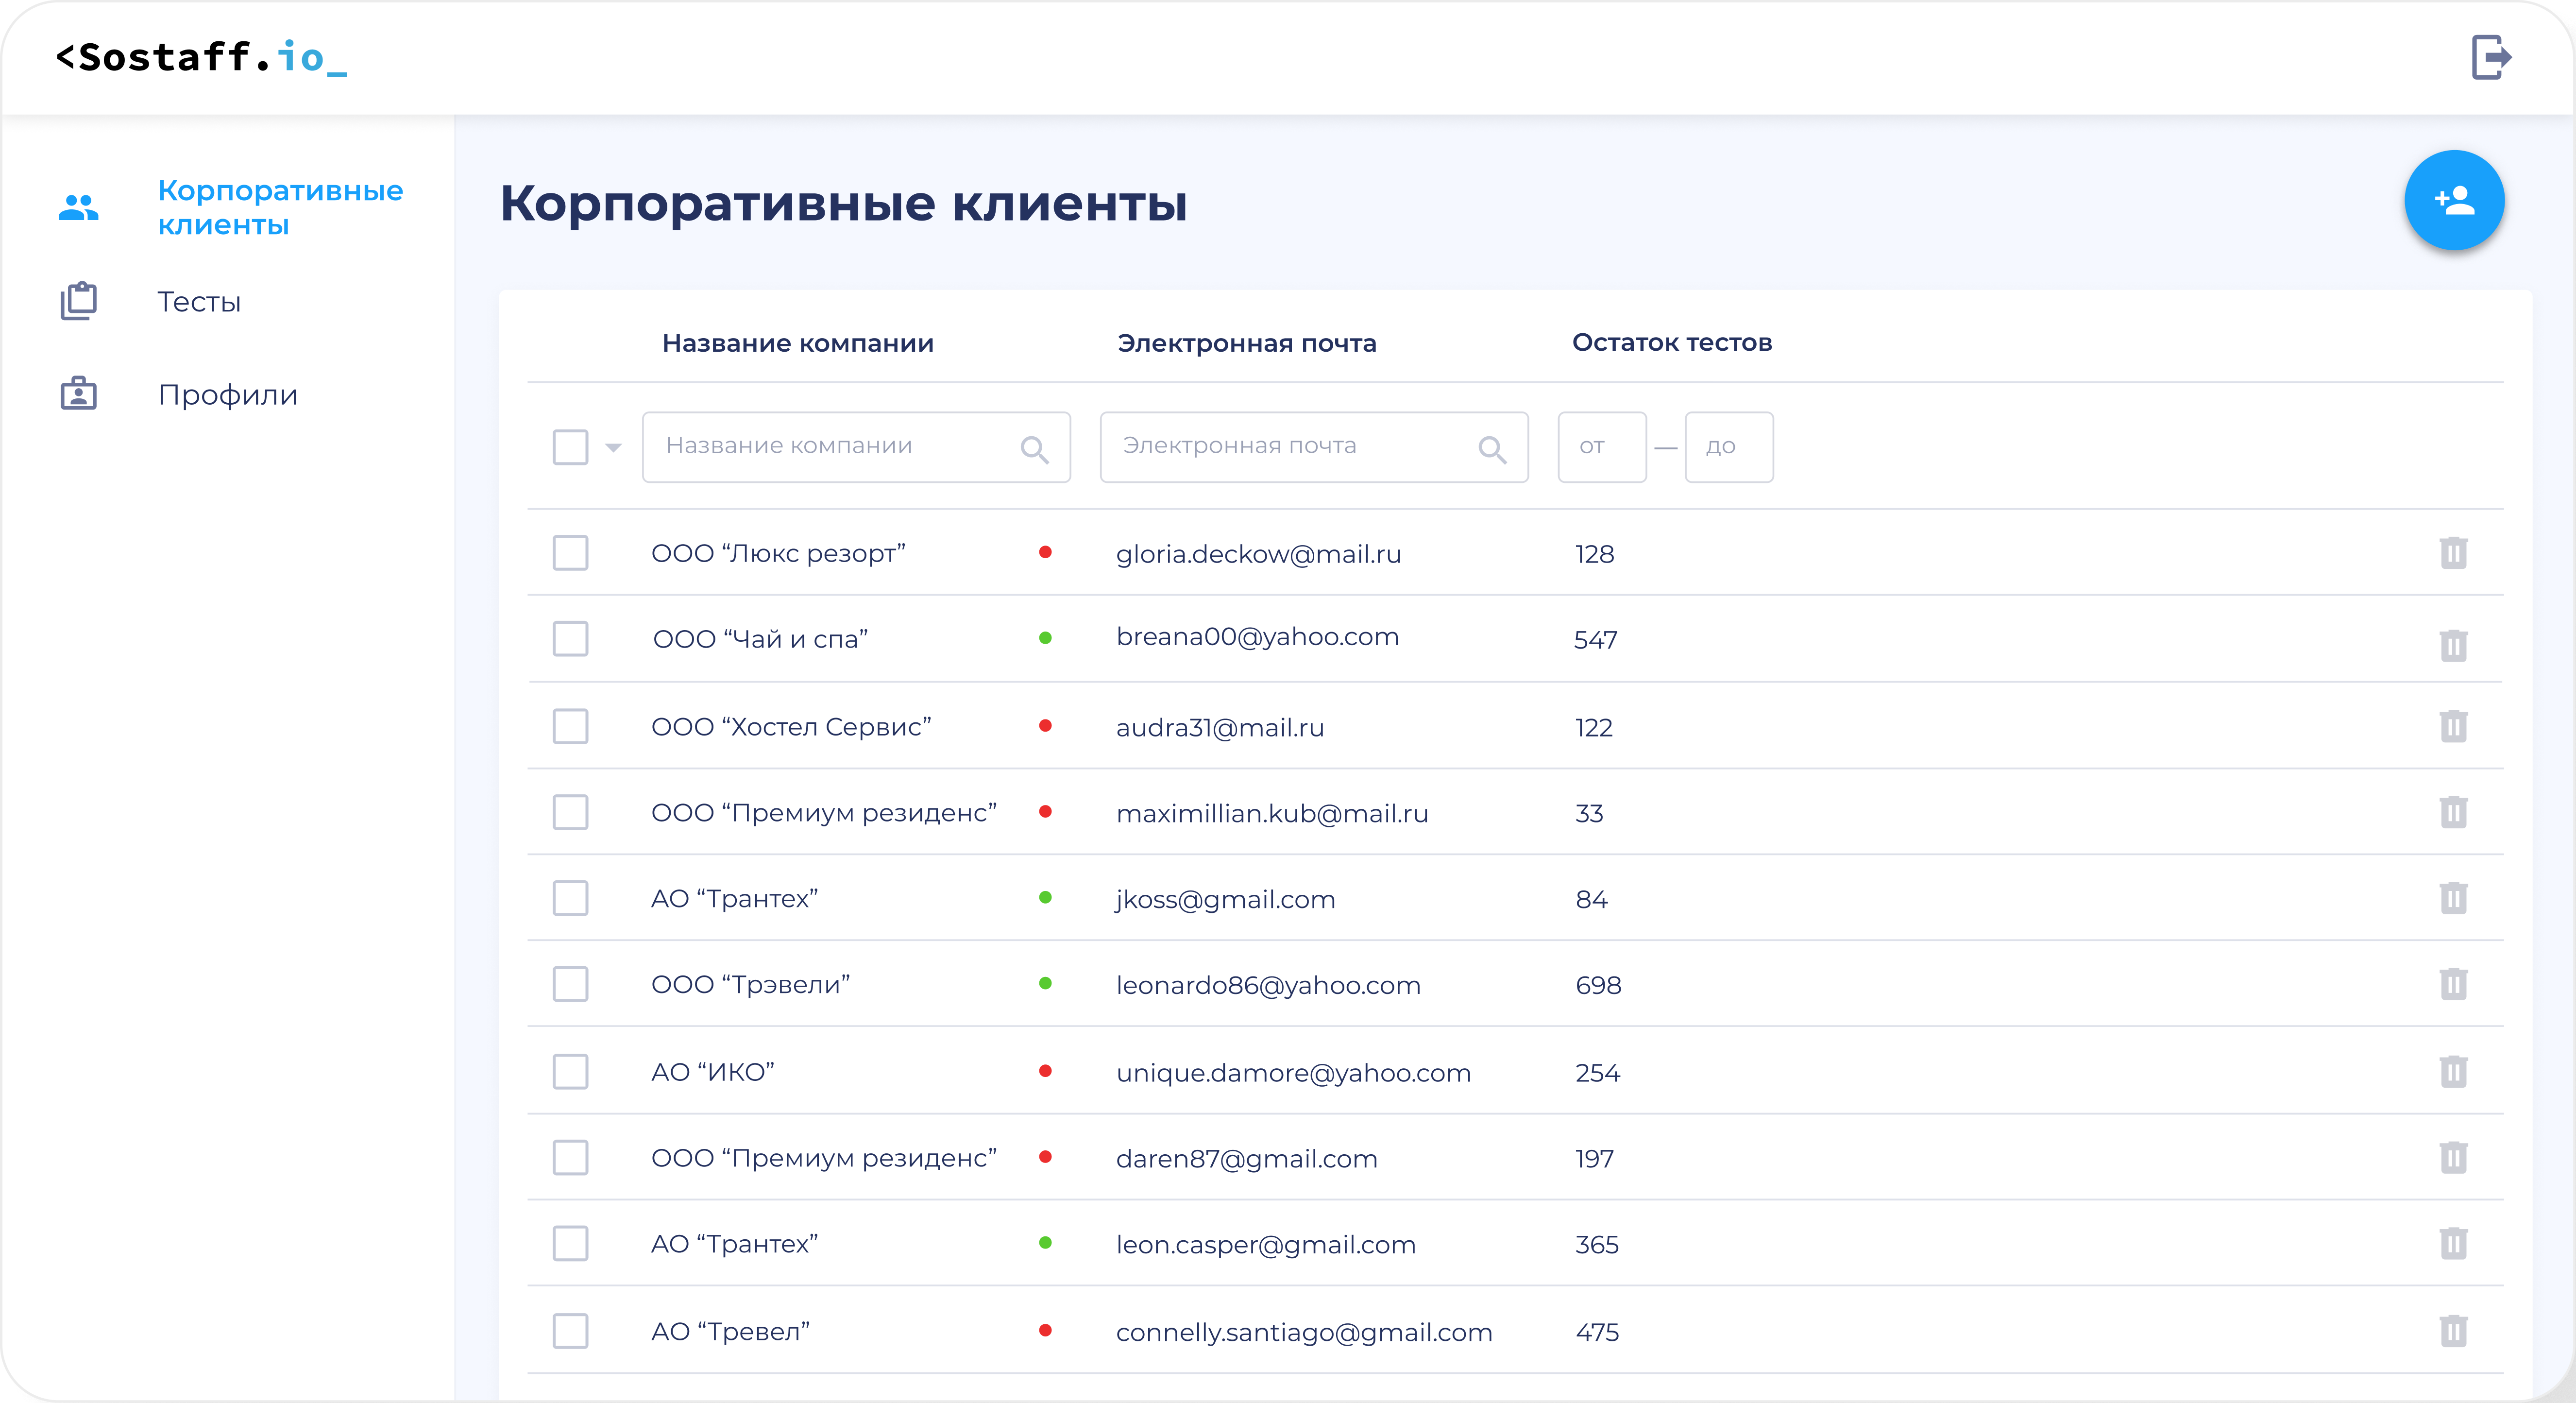Click the logout icon in the header
The width and height of the screenshot is (2576, 1403).
(2490, 57)
